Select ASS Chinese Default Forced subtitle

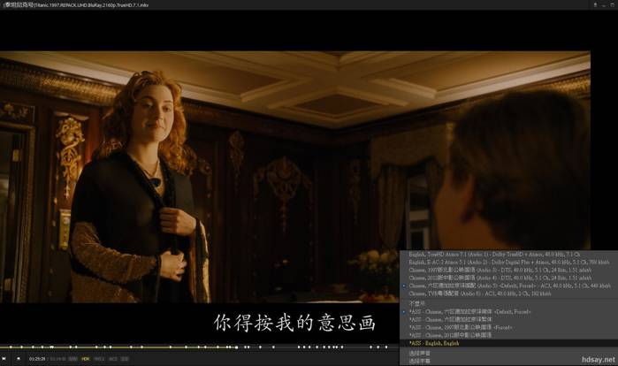click(x=508, y=312)
